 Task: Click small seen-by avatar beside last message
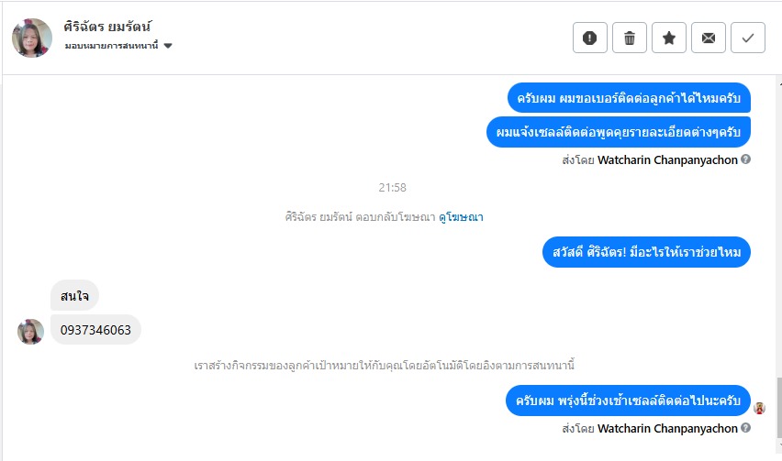click(x=759, y=408)
